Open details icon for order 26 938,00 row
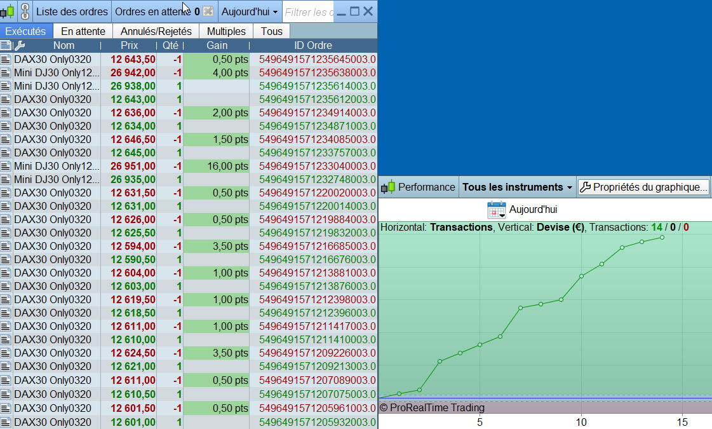The width and height of the screenshot is (712, 429). point(6,86)
